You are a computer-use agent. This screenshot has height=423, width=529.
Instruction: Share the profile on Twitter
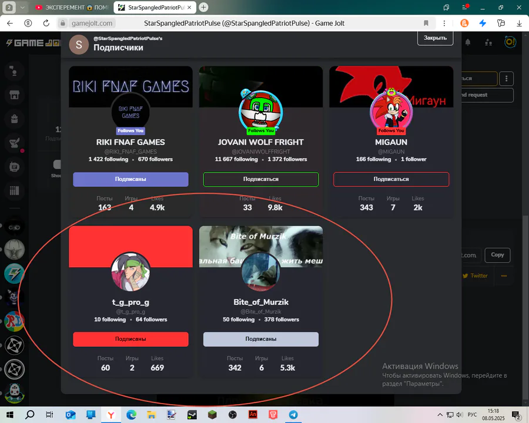(475, 276)
